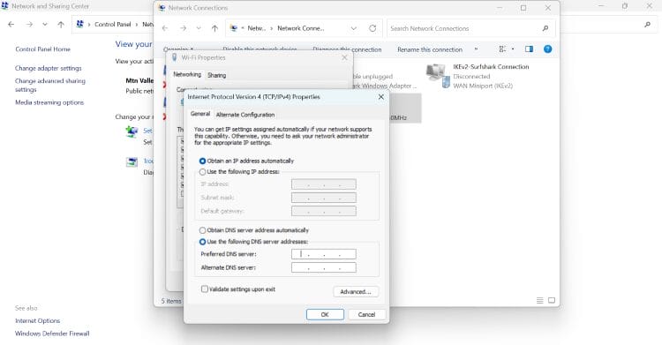
Task: Close the Wi-Fi Properties dialog
Action: pyautogui.click(x=344, y=57)
